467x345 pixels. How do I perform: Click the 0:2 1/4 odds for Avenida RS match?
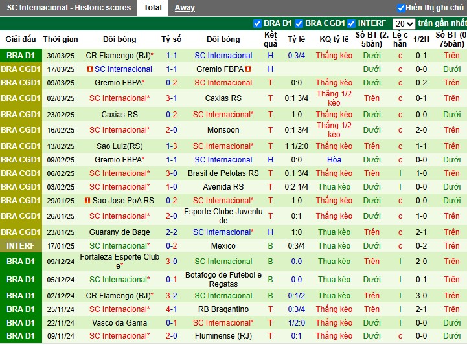point(297,187)
